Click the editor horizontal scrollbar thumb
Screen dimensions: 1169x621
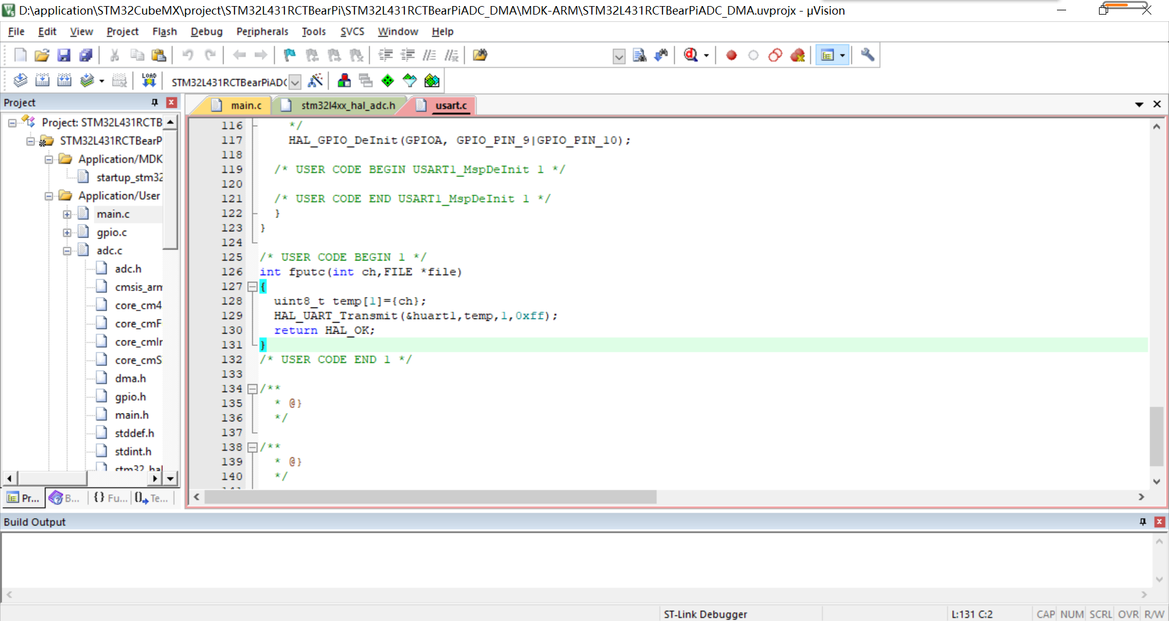point(430,497)
